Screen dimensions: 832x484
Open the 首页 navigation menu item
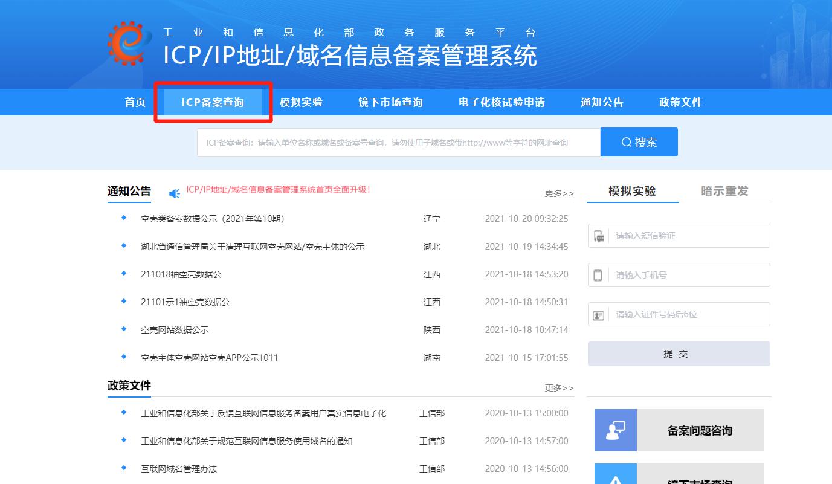tap(134, 102)
